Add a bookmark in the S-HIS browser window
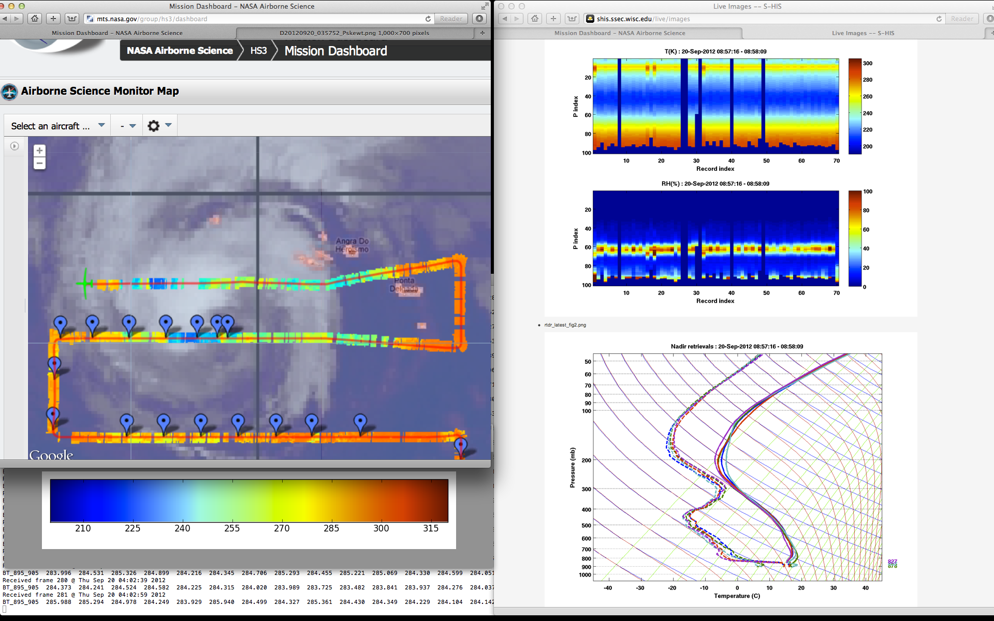994x621 pixels. coord(553,19)
